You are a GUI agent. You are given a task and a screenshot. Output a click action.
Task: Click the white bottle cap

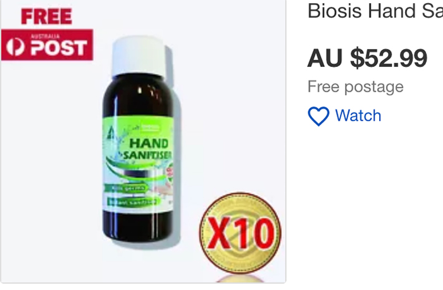click(x=139, y=56)
